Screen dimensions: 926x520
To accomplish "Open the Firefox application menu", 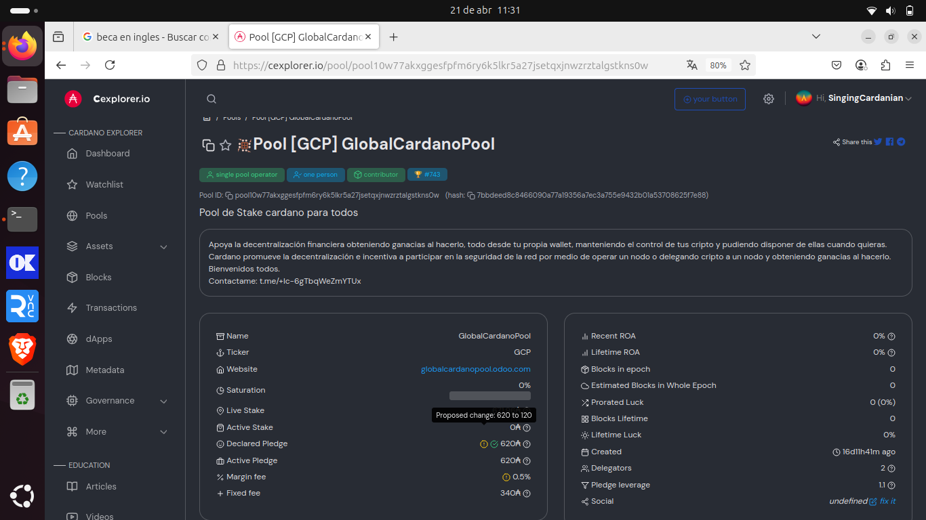I will pyautogui.click(x=909, y=65).
